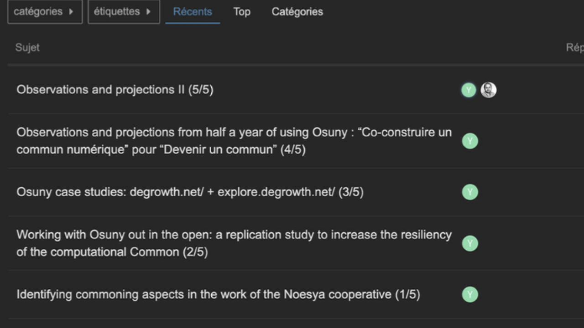
Task: Switch to the Top tab
Action: pos(242,12)
